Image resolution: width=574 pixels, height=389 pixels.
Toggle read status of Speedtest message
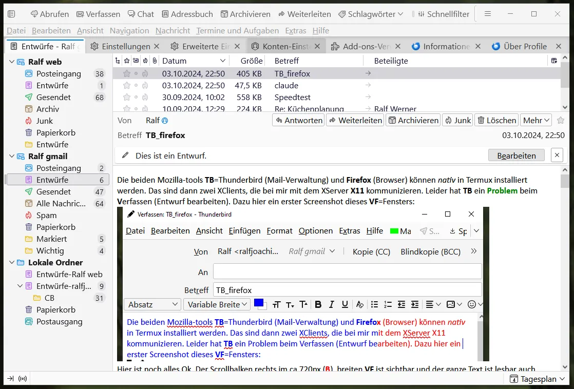tap(136, 98)
